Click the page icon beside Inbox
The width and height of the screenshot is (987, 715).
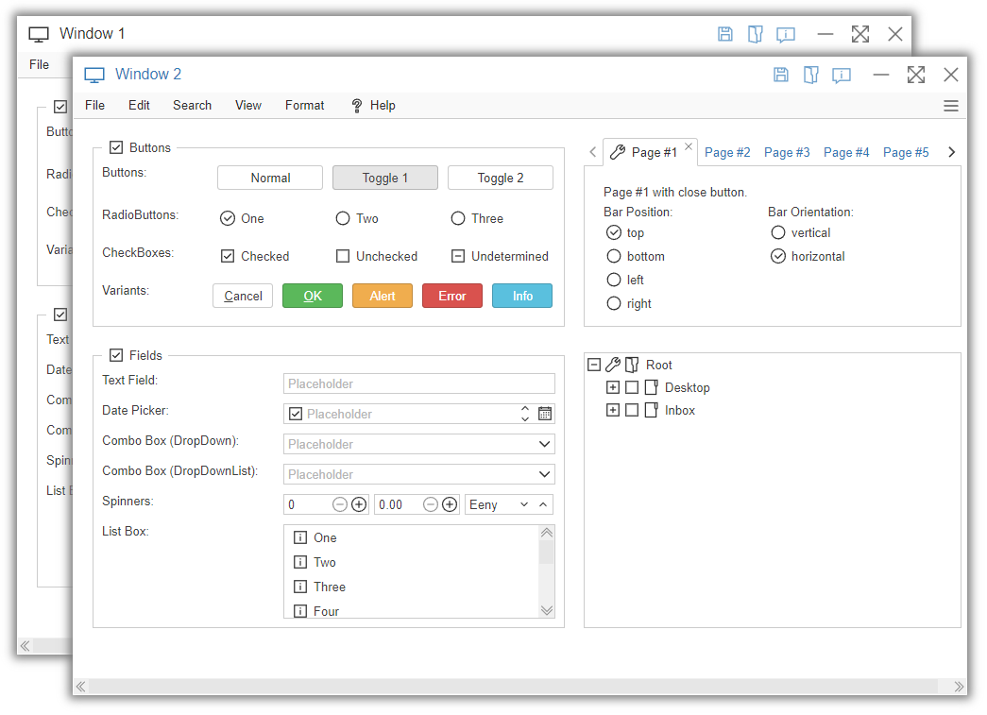coord(652,410)
